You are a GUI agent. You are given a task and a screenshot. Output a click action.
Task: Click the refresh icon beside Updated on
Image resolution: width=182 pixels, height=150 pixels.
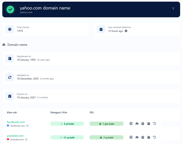click(10, 77)
